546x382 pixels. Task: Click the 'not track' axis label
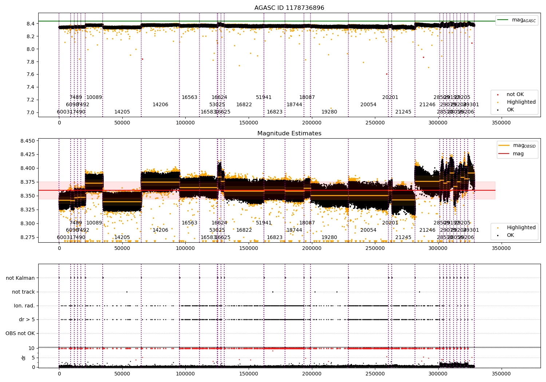[23, 292]
